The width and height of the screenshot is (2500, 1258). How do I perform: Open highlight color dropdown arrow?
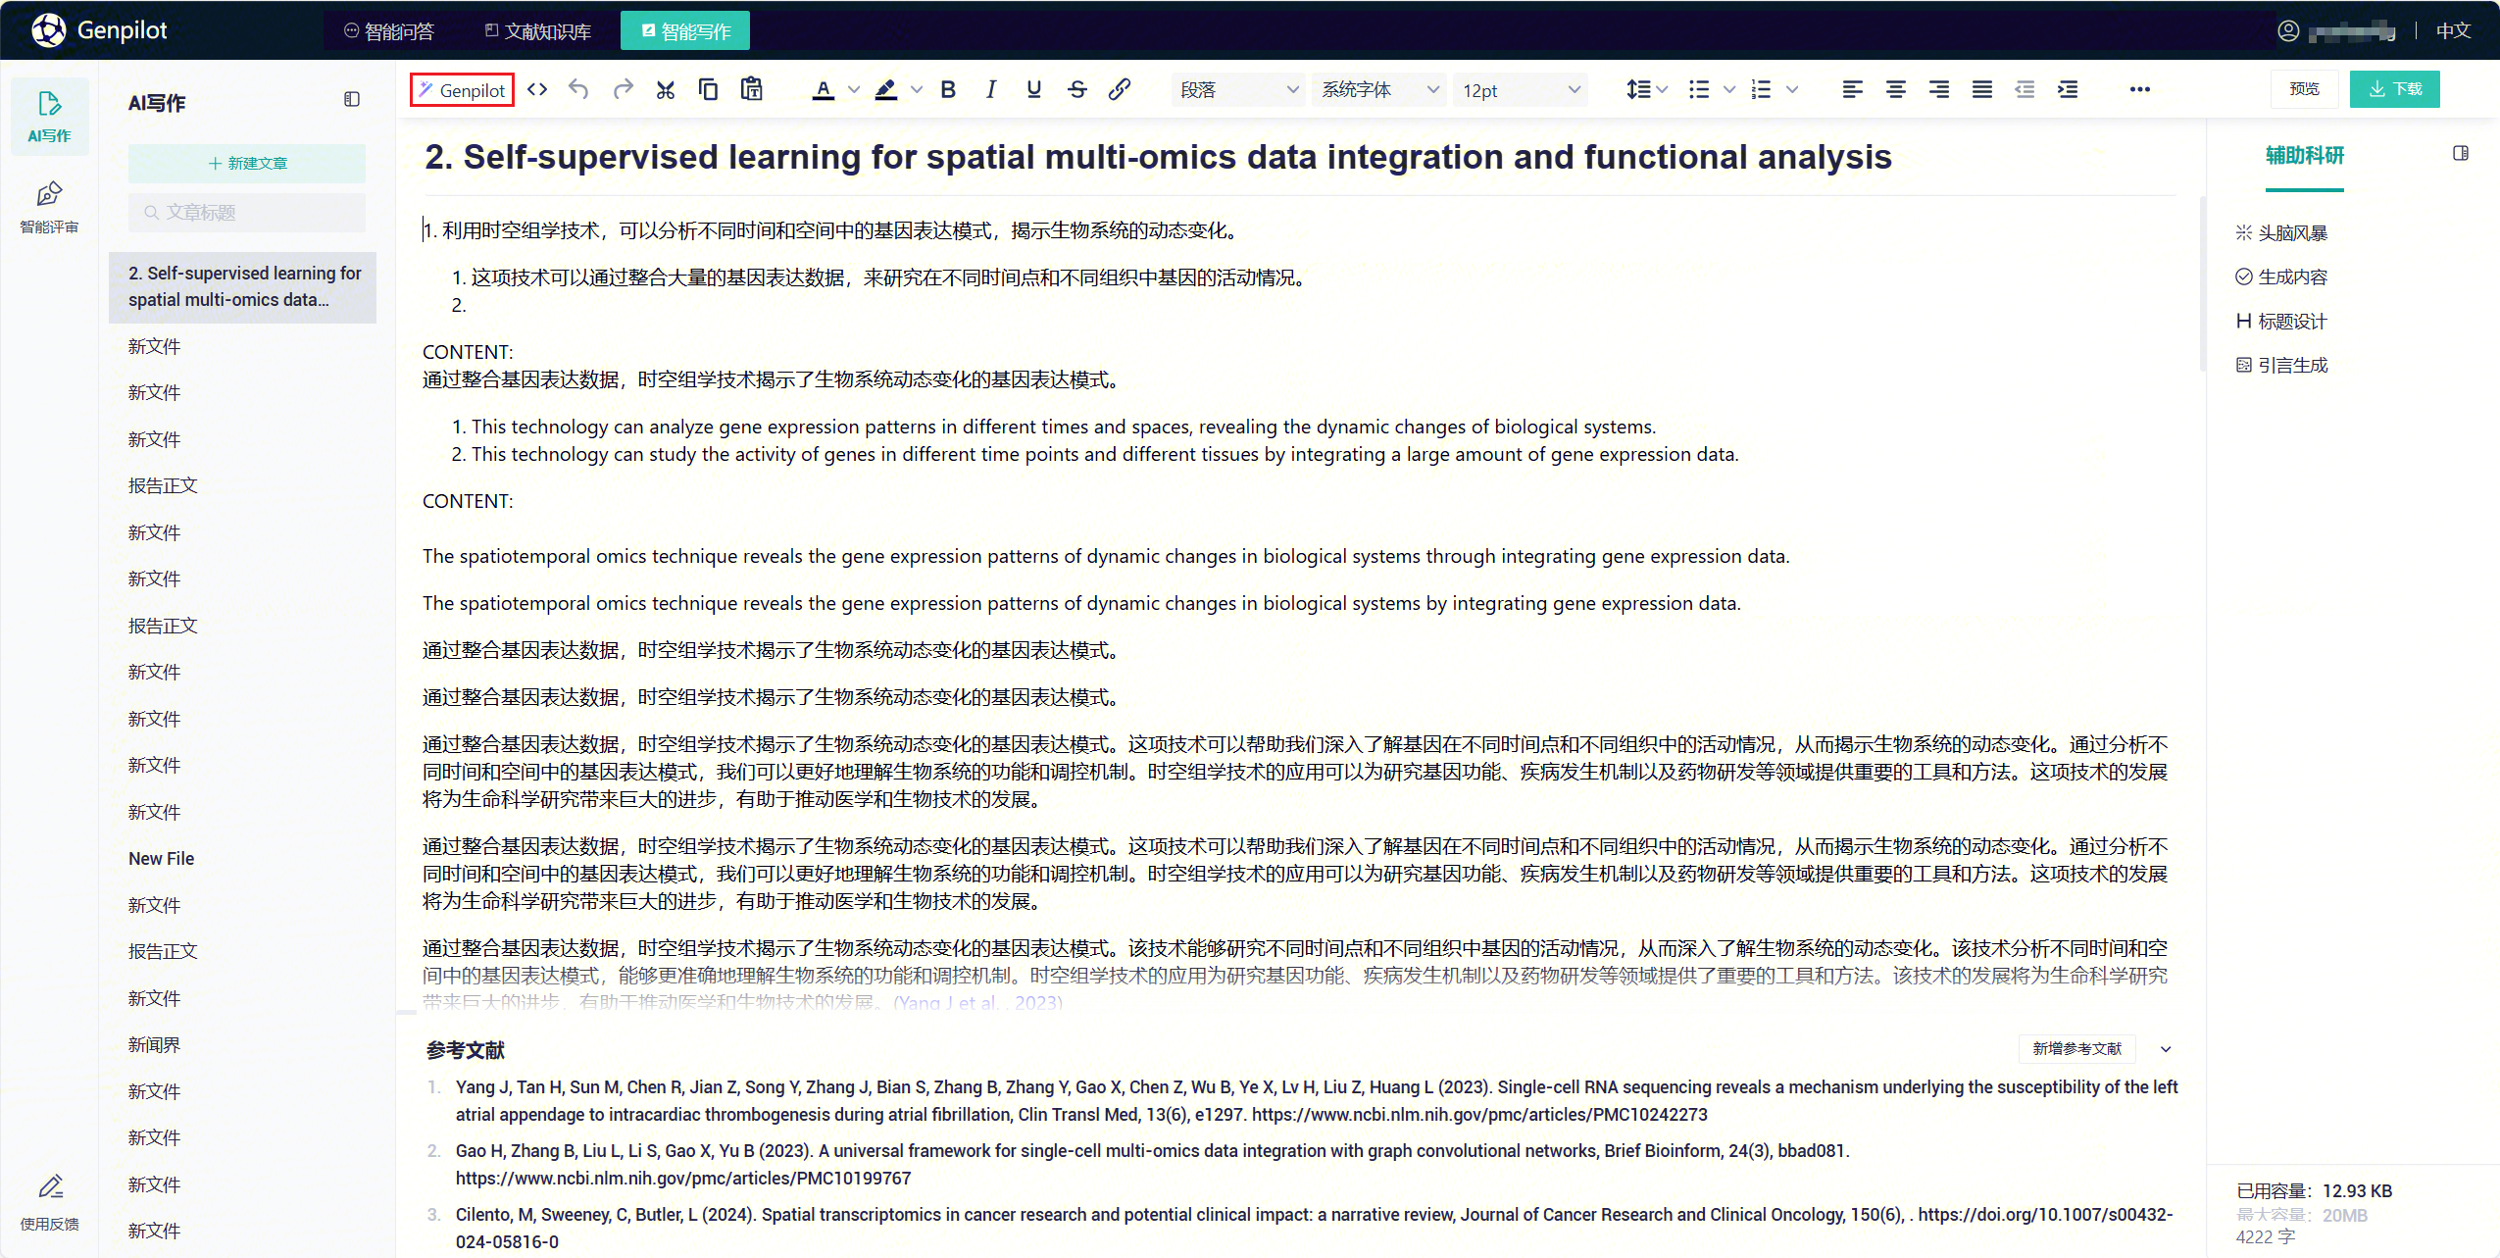tap(917, 90)
